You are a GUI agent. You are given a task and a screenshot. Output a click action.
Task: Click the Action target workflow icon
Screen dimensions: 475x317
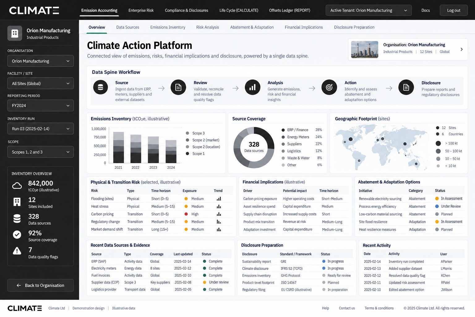pyautogui.click(x=329, y=87)
